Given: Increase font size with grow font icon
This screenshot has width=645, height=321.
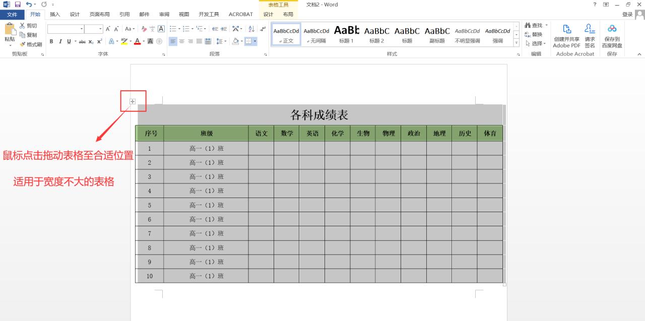Looking at the screenshot, I should click(108, 29).
